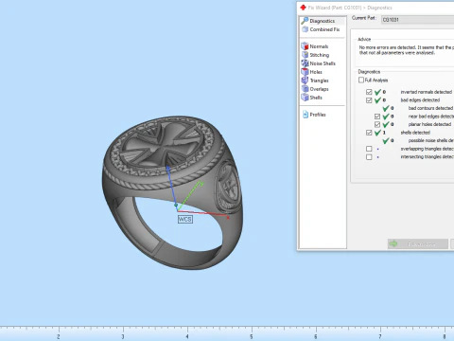
Task: Click ruler mark 4 at the bottom
Action: pyautogui.click(x=187, y=336)
